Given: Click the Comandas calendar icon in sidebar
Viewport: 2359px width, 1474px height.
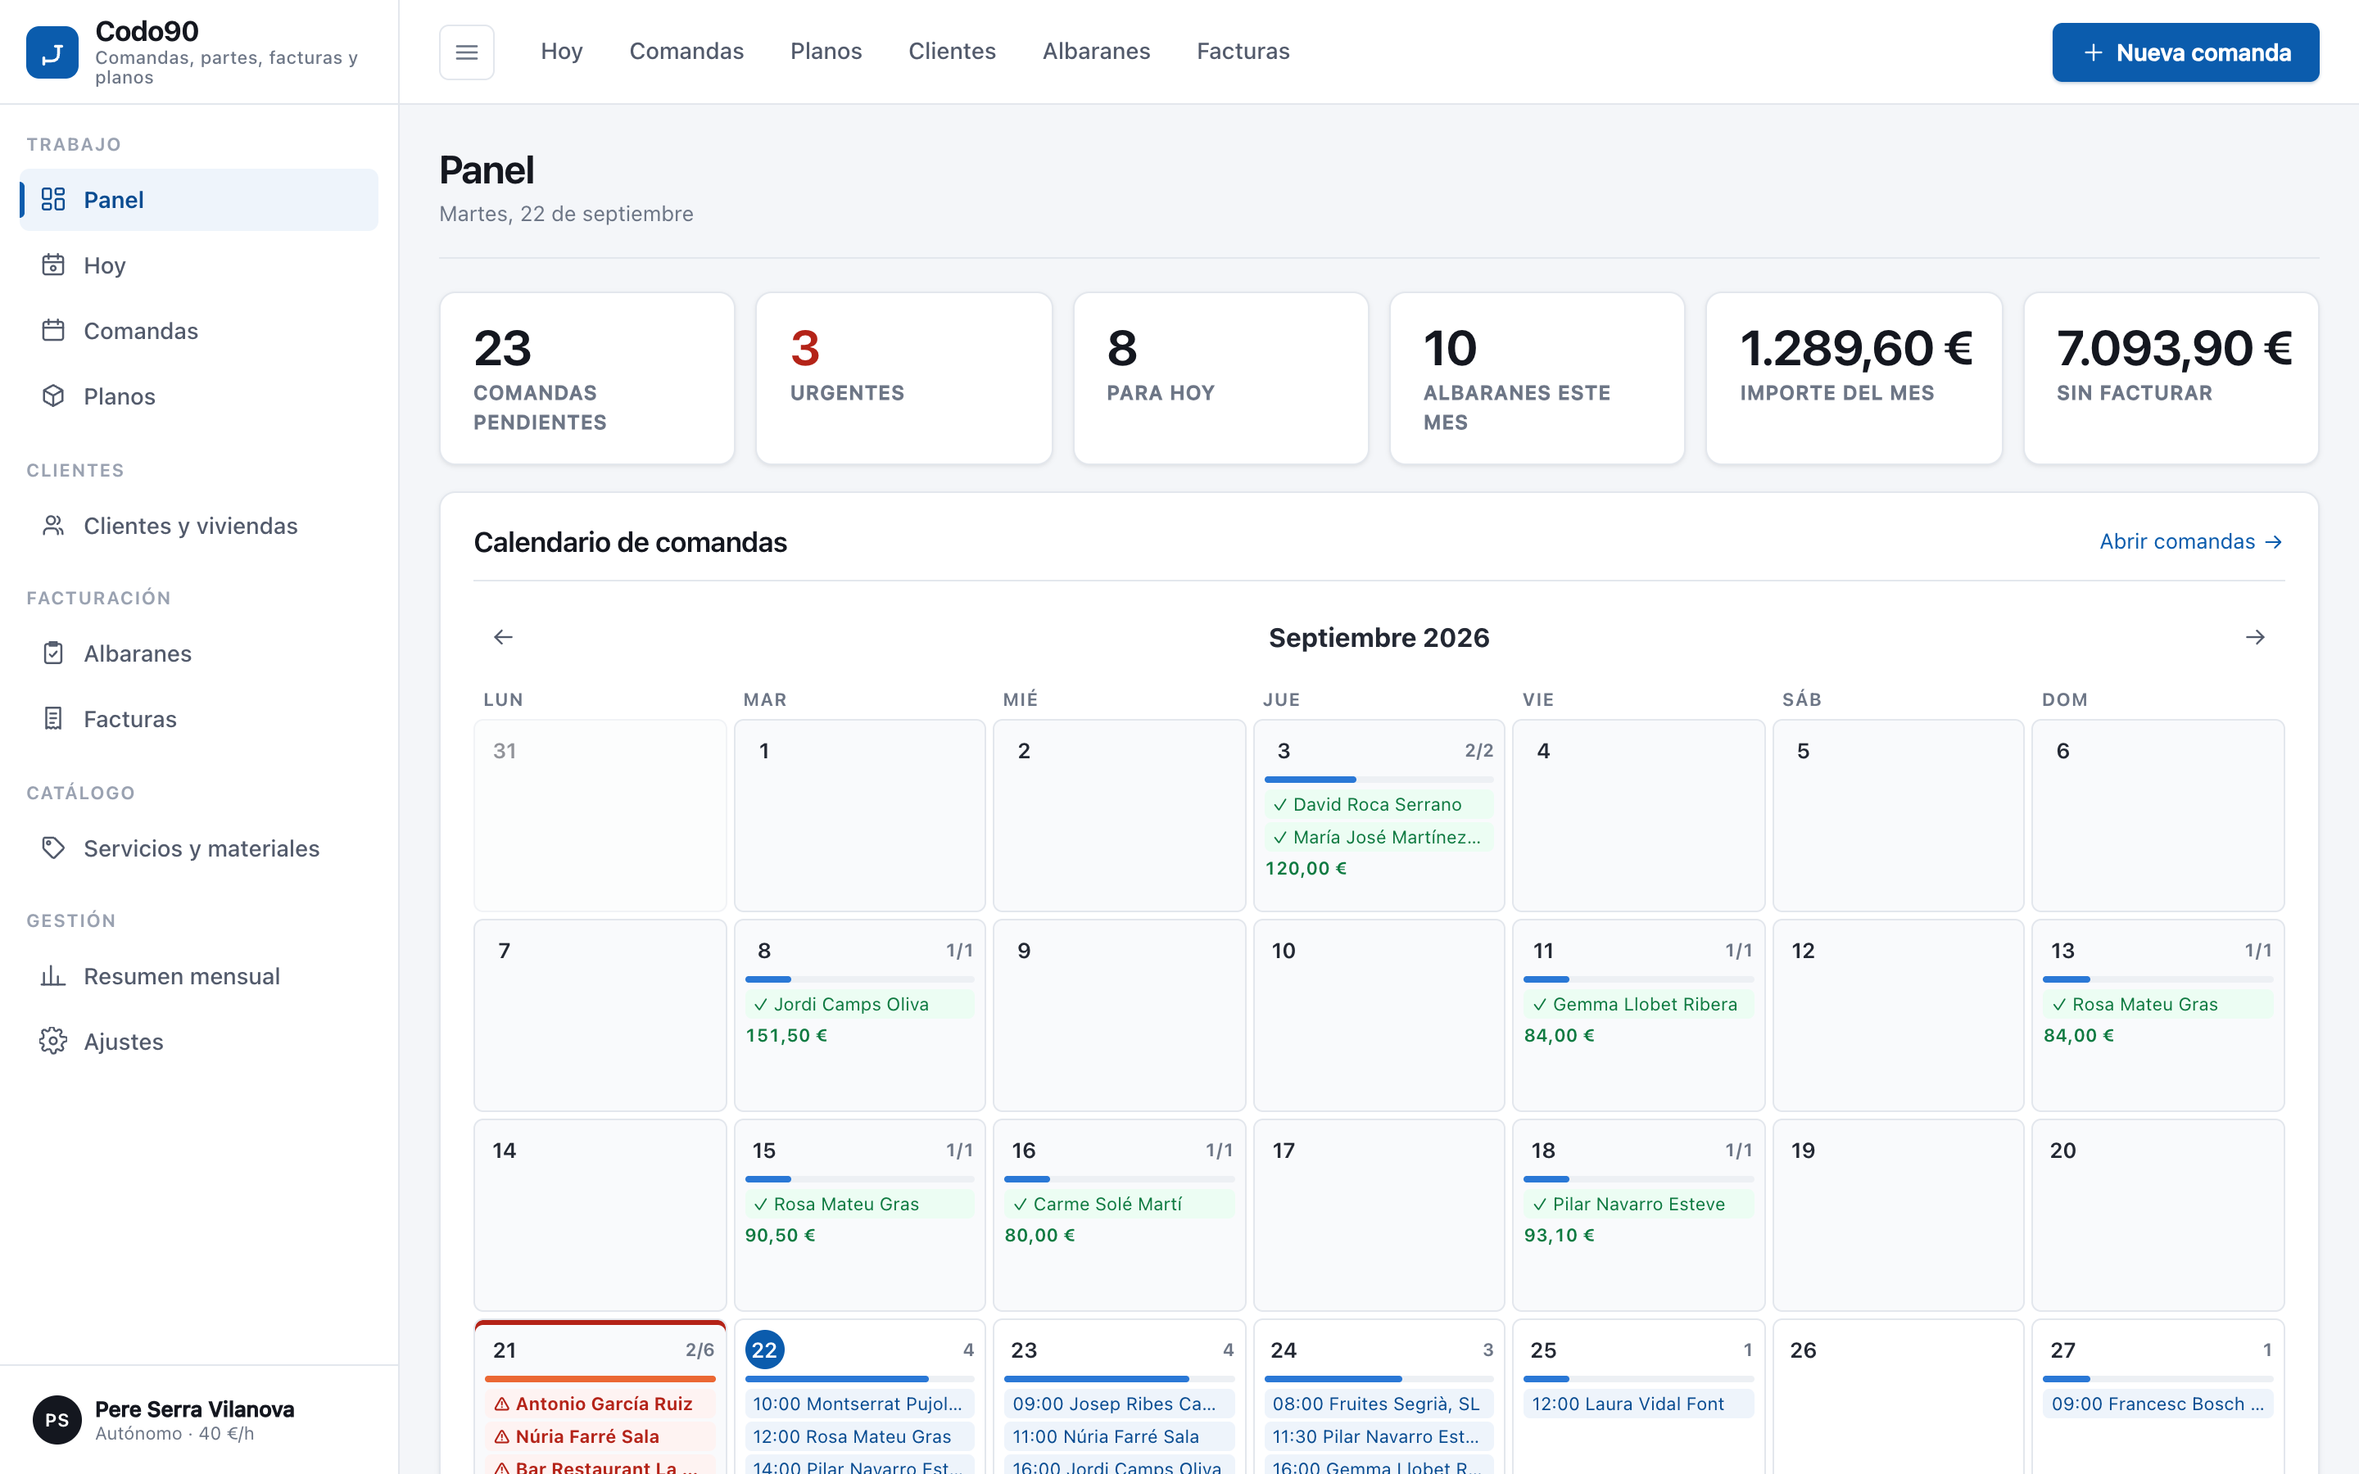Looking at the screenshot, I should point(53,331).
